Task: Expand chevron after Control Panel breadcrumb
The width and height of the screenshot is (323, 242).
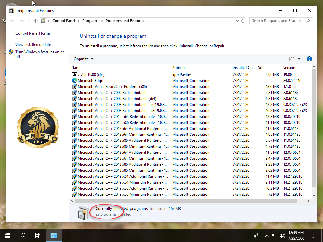Action: click(79, 21)
